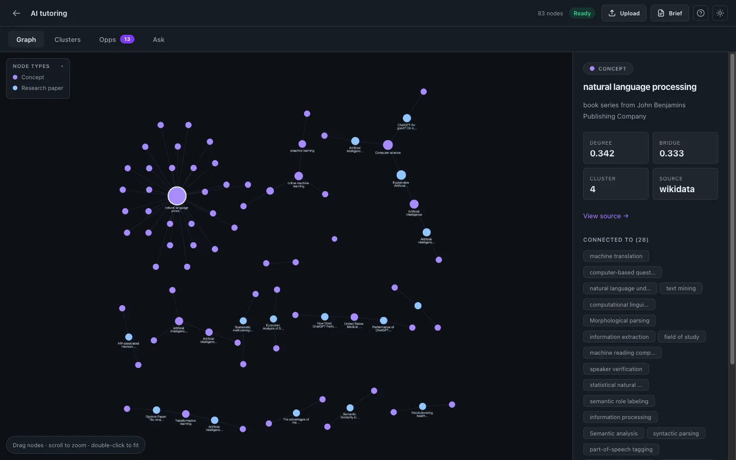Click the Cluster 4 stat card

click(616, 183)
